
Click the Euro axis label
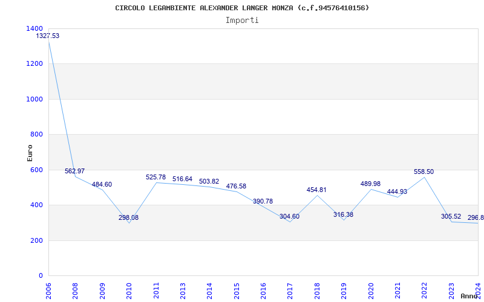[30, 153]
